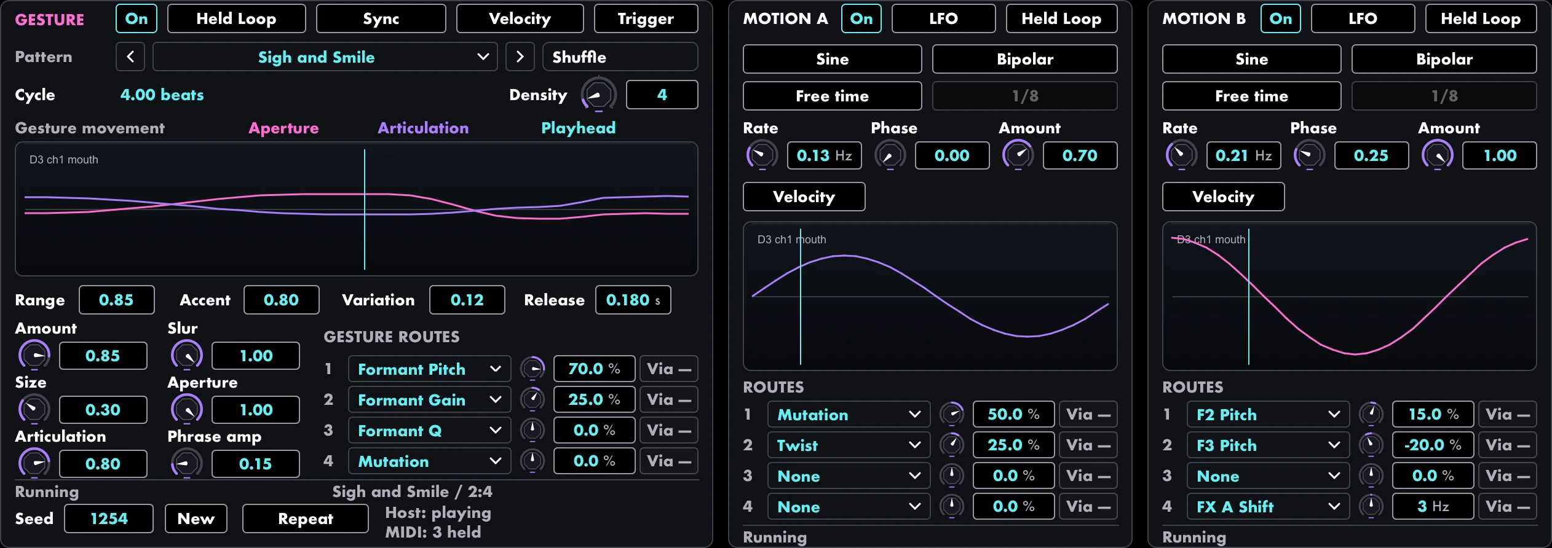Open the Sigh and Smile pattern dropdown
Screen dimensions: 1552x548
[325, 57]
